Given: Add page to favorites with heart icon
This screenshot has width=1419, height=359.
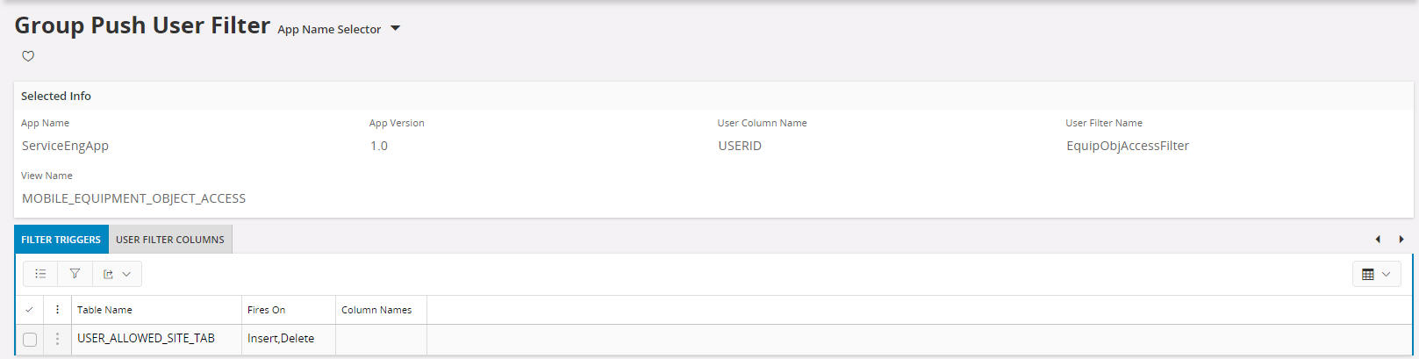Looking at the screenshot, I should [x=28, y=56].
